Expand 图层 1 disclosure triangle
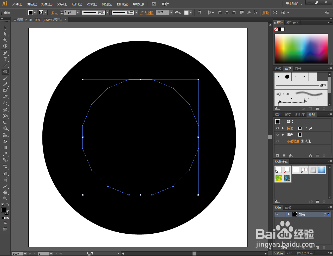This screenshot has height=256, width=333. click(289, 214)
